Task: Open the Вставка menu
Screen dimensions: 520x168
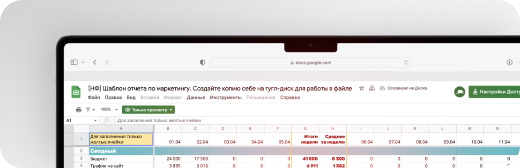Action: [150, 98]
